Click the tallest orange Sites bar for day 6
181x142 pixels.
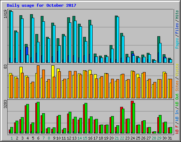[38, 82]
